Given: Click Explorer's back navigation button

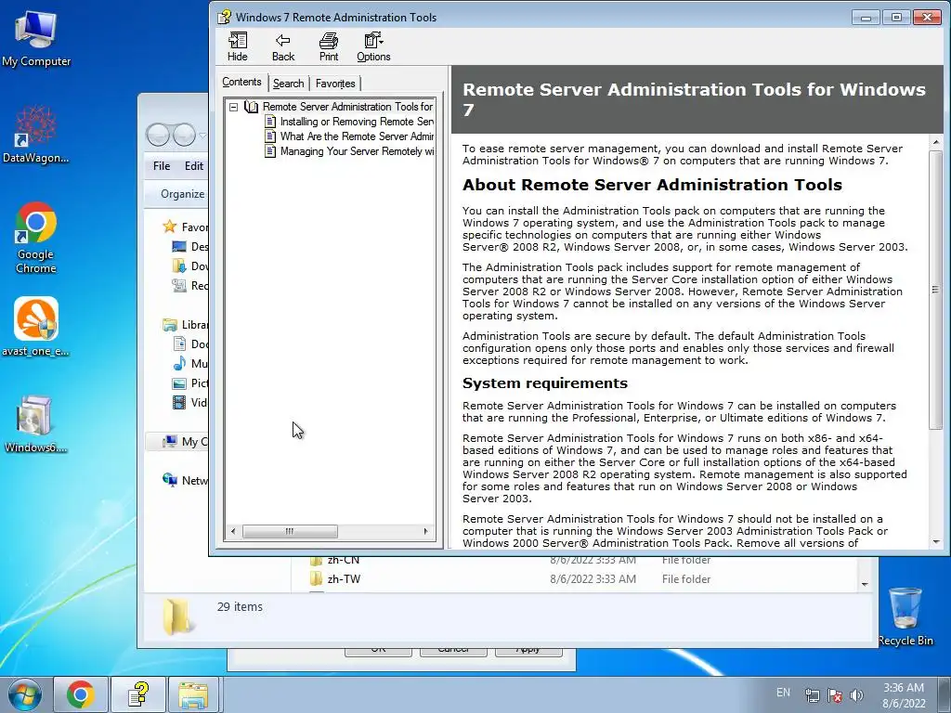Looking at the screenshot, I should [x=158, y=135].
